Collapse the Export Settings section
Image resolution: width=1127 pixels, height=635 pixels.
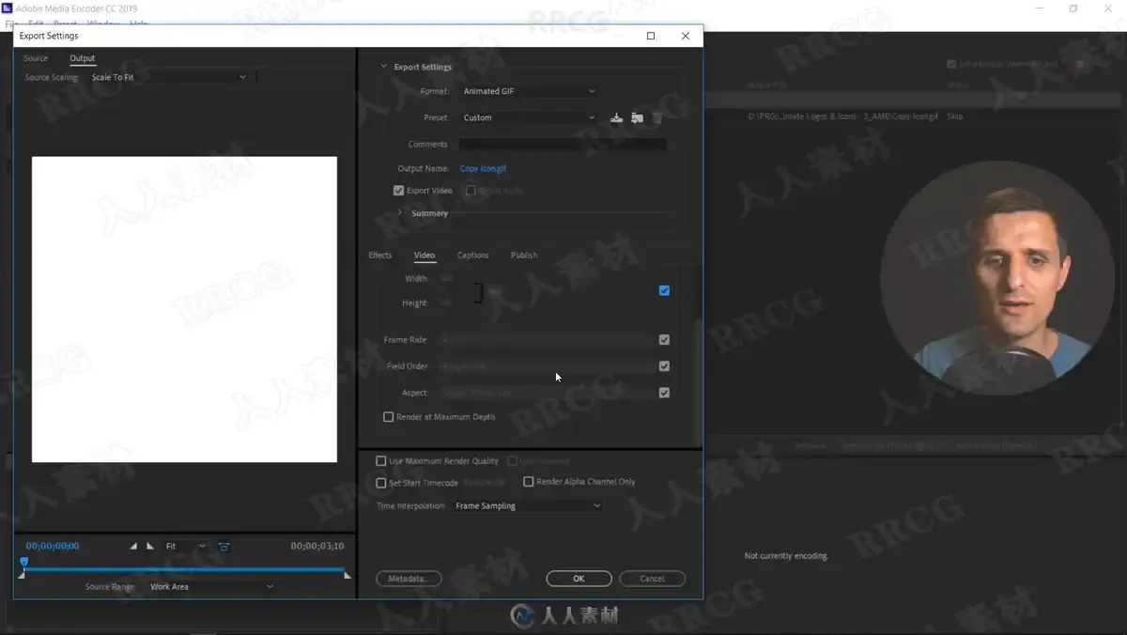(x=383, y=67)
